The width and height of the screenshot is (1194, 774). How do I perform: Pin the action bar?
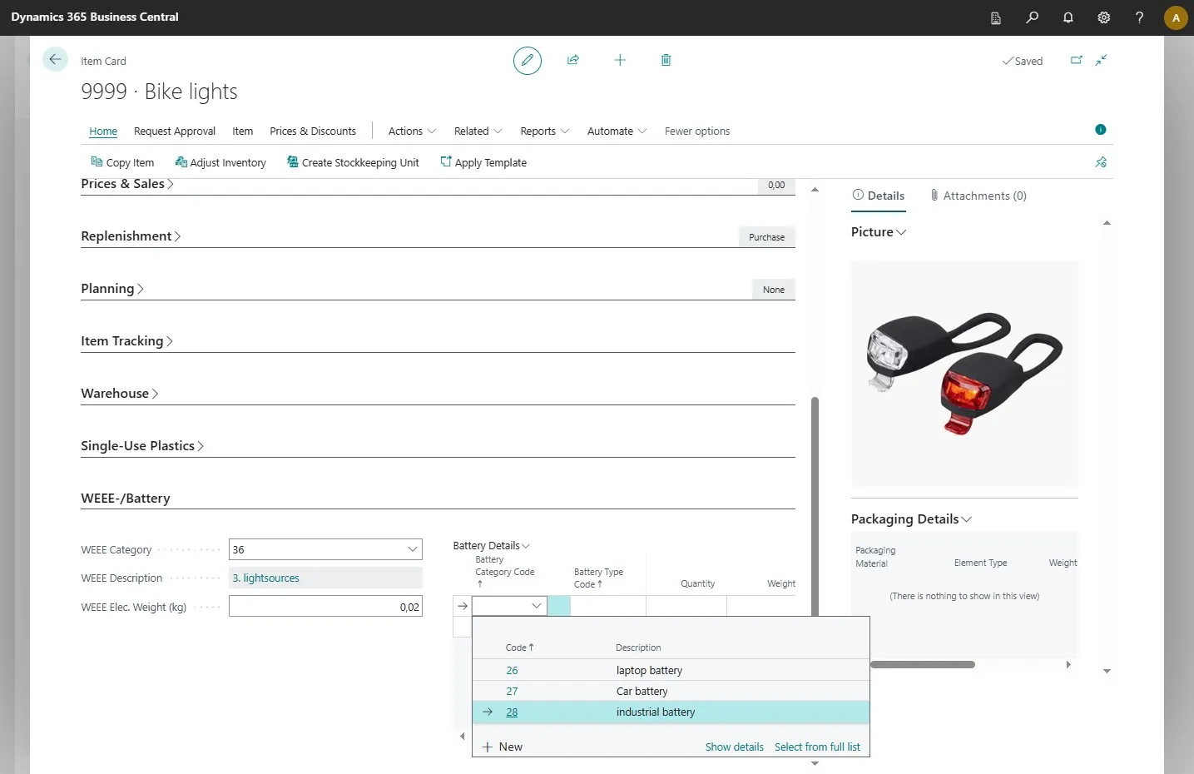[1101, 162]
